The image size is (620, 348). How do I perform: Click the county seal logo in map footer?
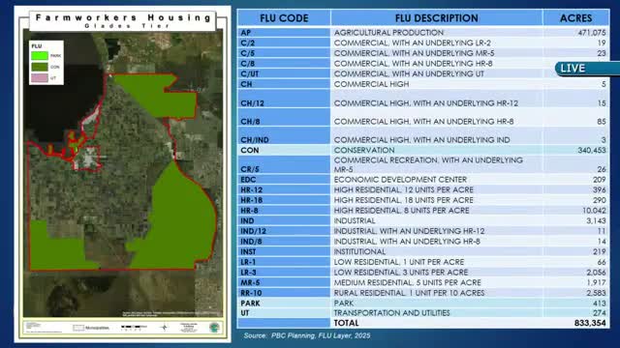(214, 328)
